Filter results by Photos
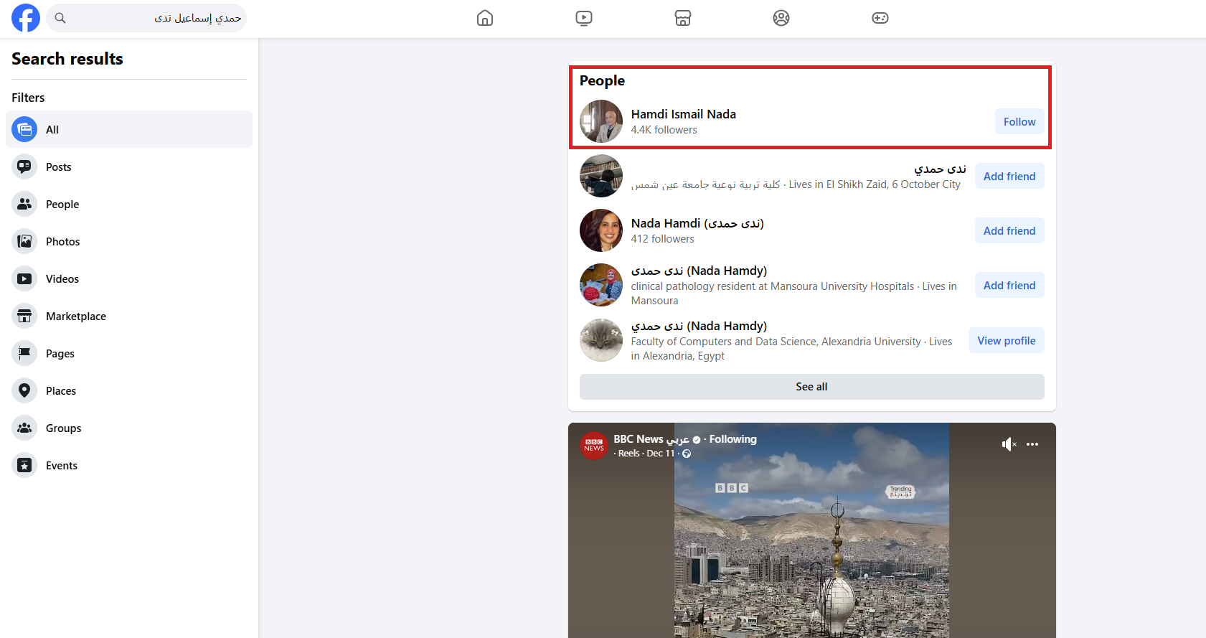 click(x=62, y=242)
